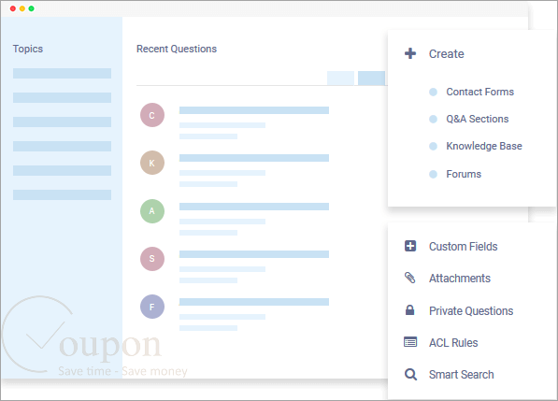Click the Attachments paperclip icon
Viewport: 558px width, 401px height.
410,278
